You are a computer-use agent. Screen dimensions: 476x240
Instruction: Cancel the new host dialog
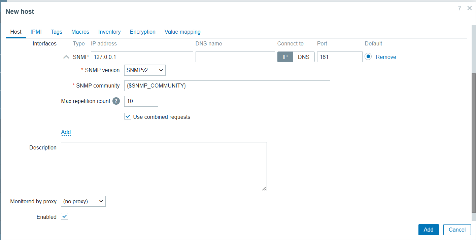pos(457,230)
